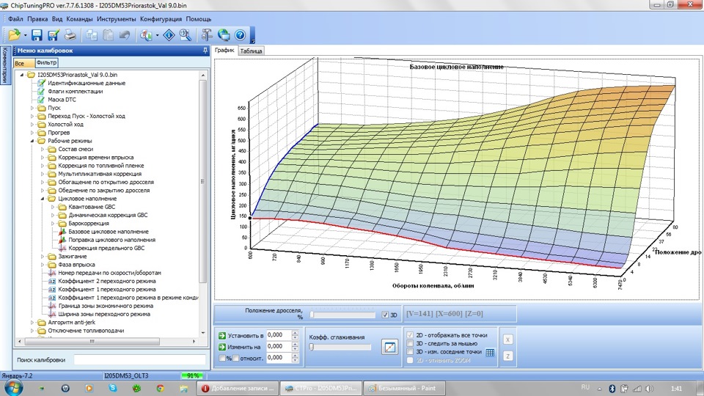704x396 pixels.
Task: Click the blue info diamond icon
Action: pos(168,34)
